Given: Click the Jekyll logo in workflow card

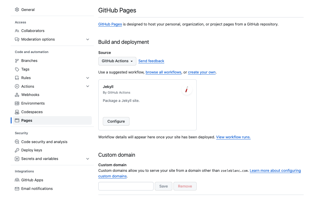Looking at the screenshot, I should [187, 89].
